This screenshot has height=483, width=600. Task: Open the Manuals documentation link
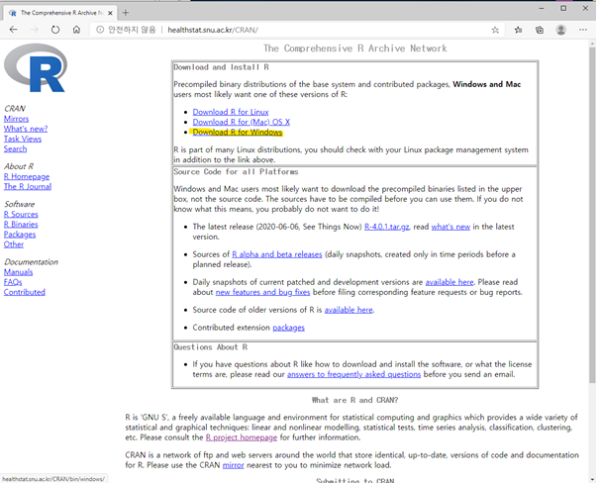click(x=19, y=272)
